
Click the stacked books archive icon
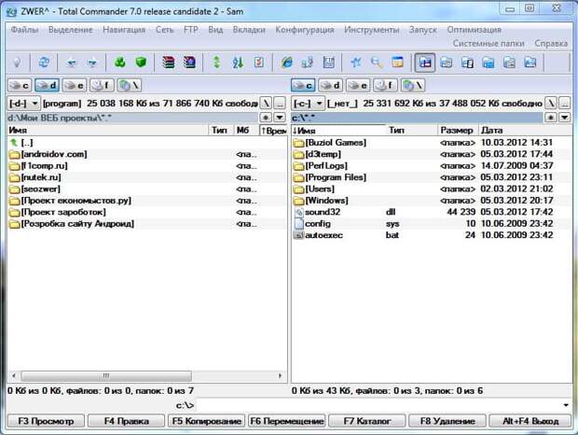[x=169, y=63]
